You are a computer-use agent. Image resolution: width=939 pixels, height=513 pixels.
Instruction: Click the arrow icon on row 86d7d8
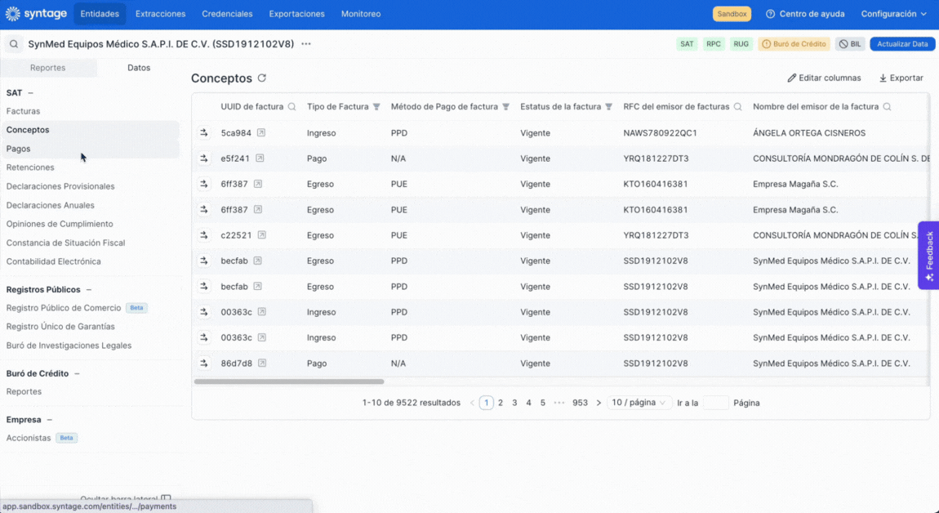pos(204,364)
